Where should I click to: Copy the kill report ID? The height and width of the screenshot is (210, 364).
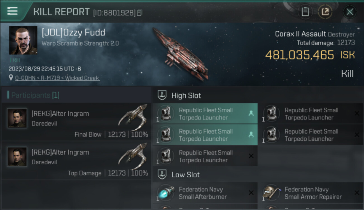point(139,13)
